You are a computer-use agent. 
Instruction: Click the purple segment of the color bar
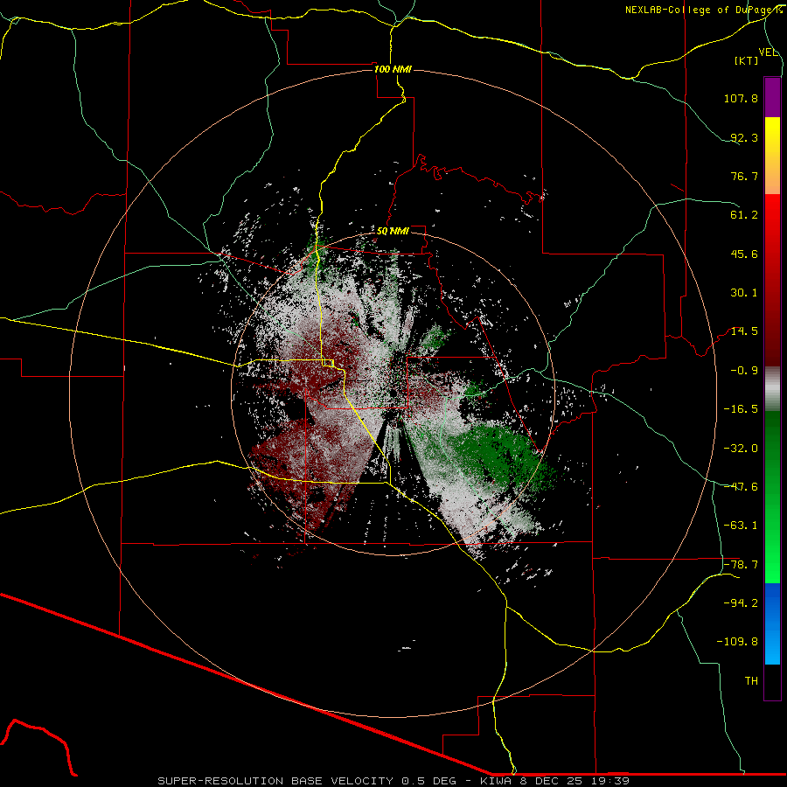pyautogui.click(x=772, y=97)
